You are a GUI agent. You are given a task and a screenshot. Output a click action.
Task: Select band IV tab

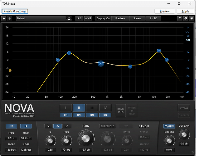[x=105, y=108]
